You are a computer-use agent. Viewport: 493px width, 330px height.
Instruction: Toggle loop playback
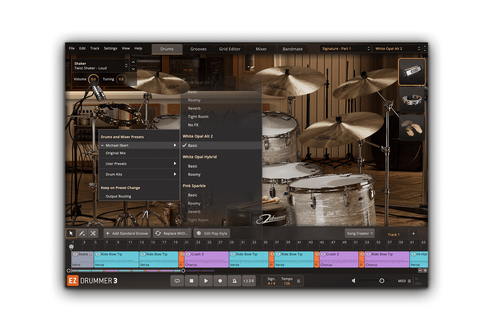coord(177,281)
